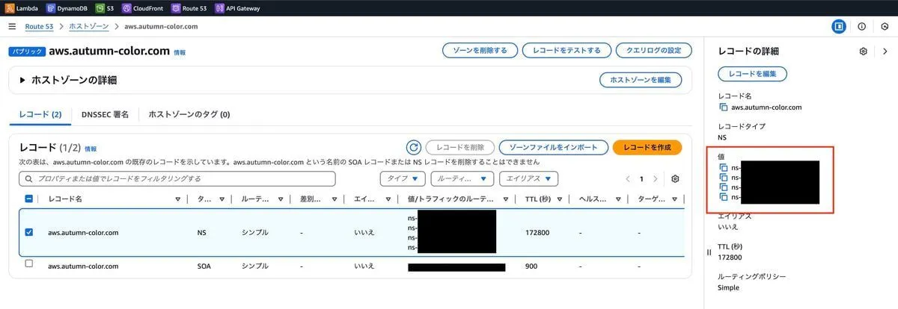Open the エイリアス filter dropdown
The width and height of the screenshot is (898, 309).
[x=529, y=179]
